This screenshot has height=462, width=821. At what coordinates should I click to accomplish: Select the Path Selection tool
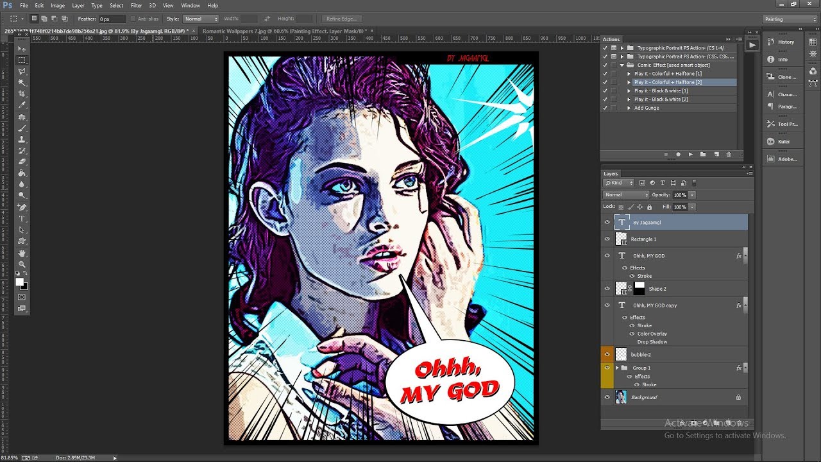point(22,230)
